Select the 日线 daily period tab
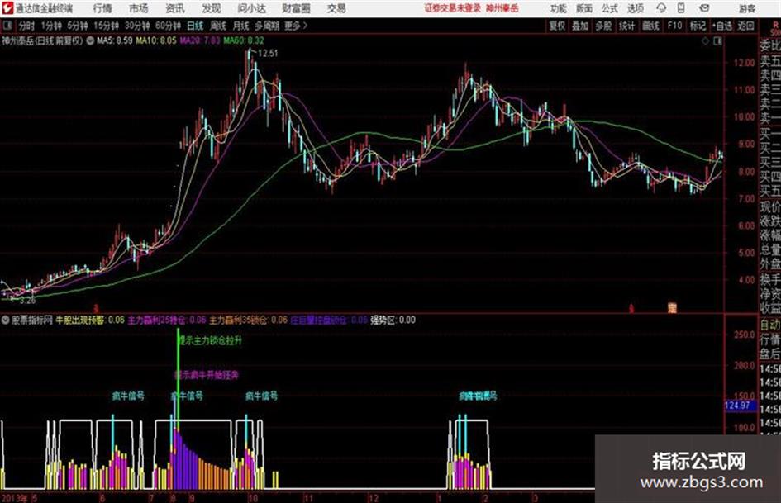Screen dimensions: 781x503 (195, 26)
